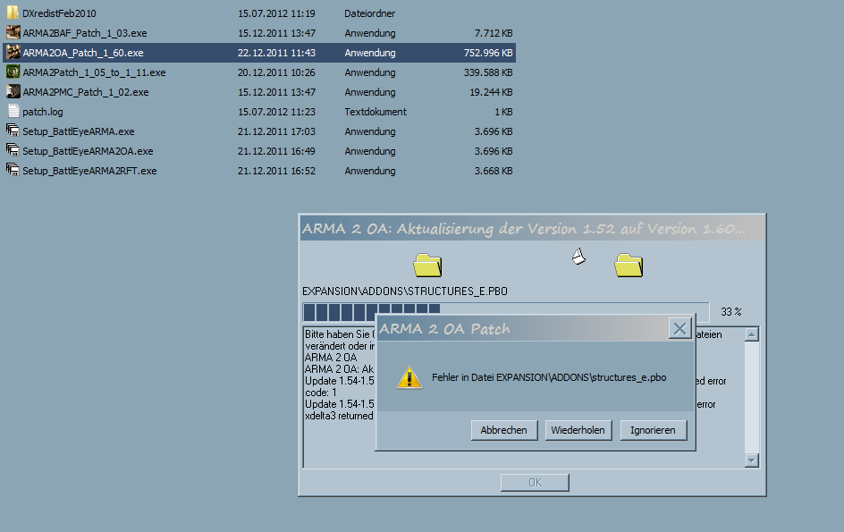
Task: Click the EXPANSION\ADDONS\STRUCTURES_E.PBO path label
Action: pyautogui.click(x=405, y=291)
